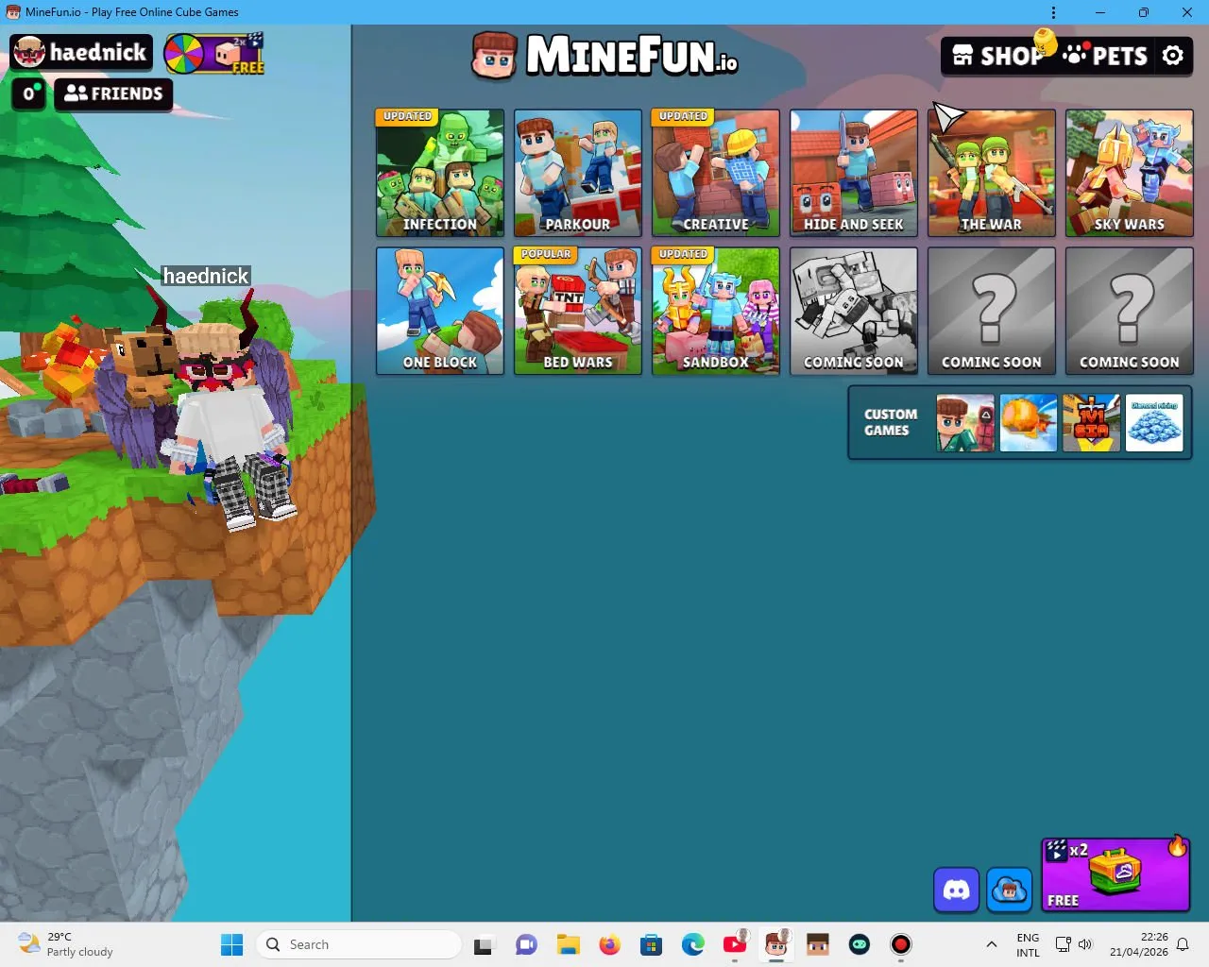This screenshot has width=1209, height=967.
Task: Open the 1V1 SIM custom game
Action: point(1092,423)
